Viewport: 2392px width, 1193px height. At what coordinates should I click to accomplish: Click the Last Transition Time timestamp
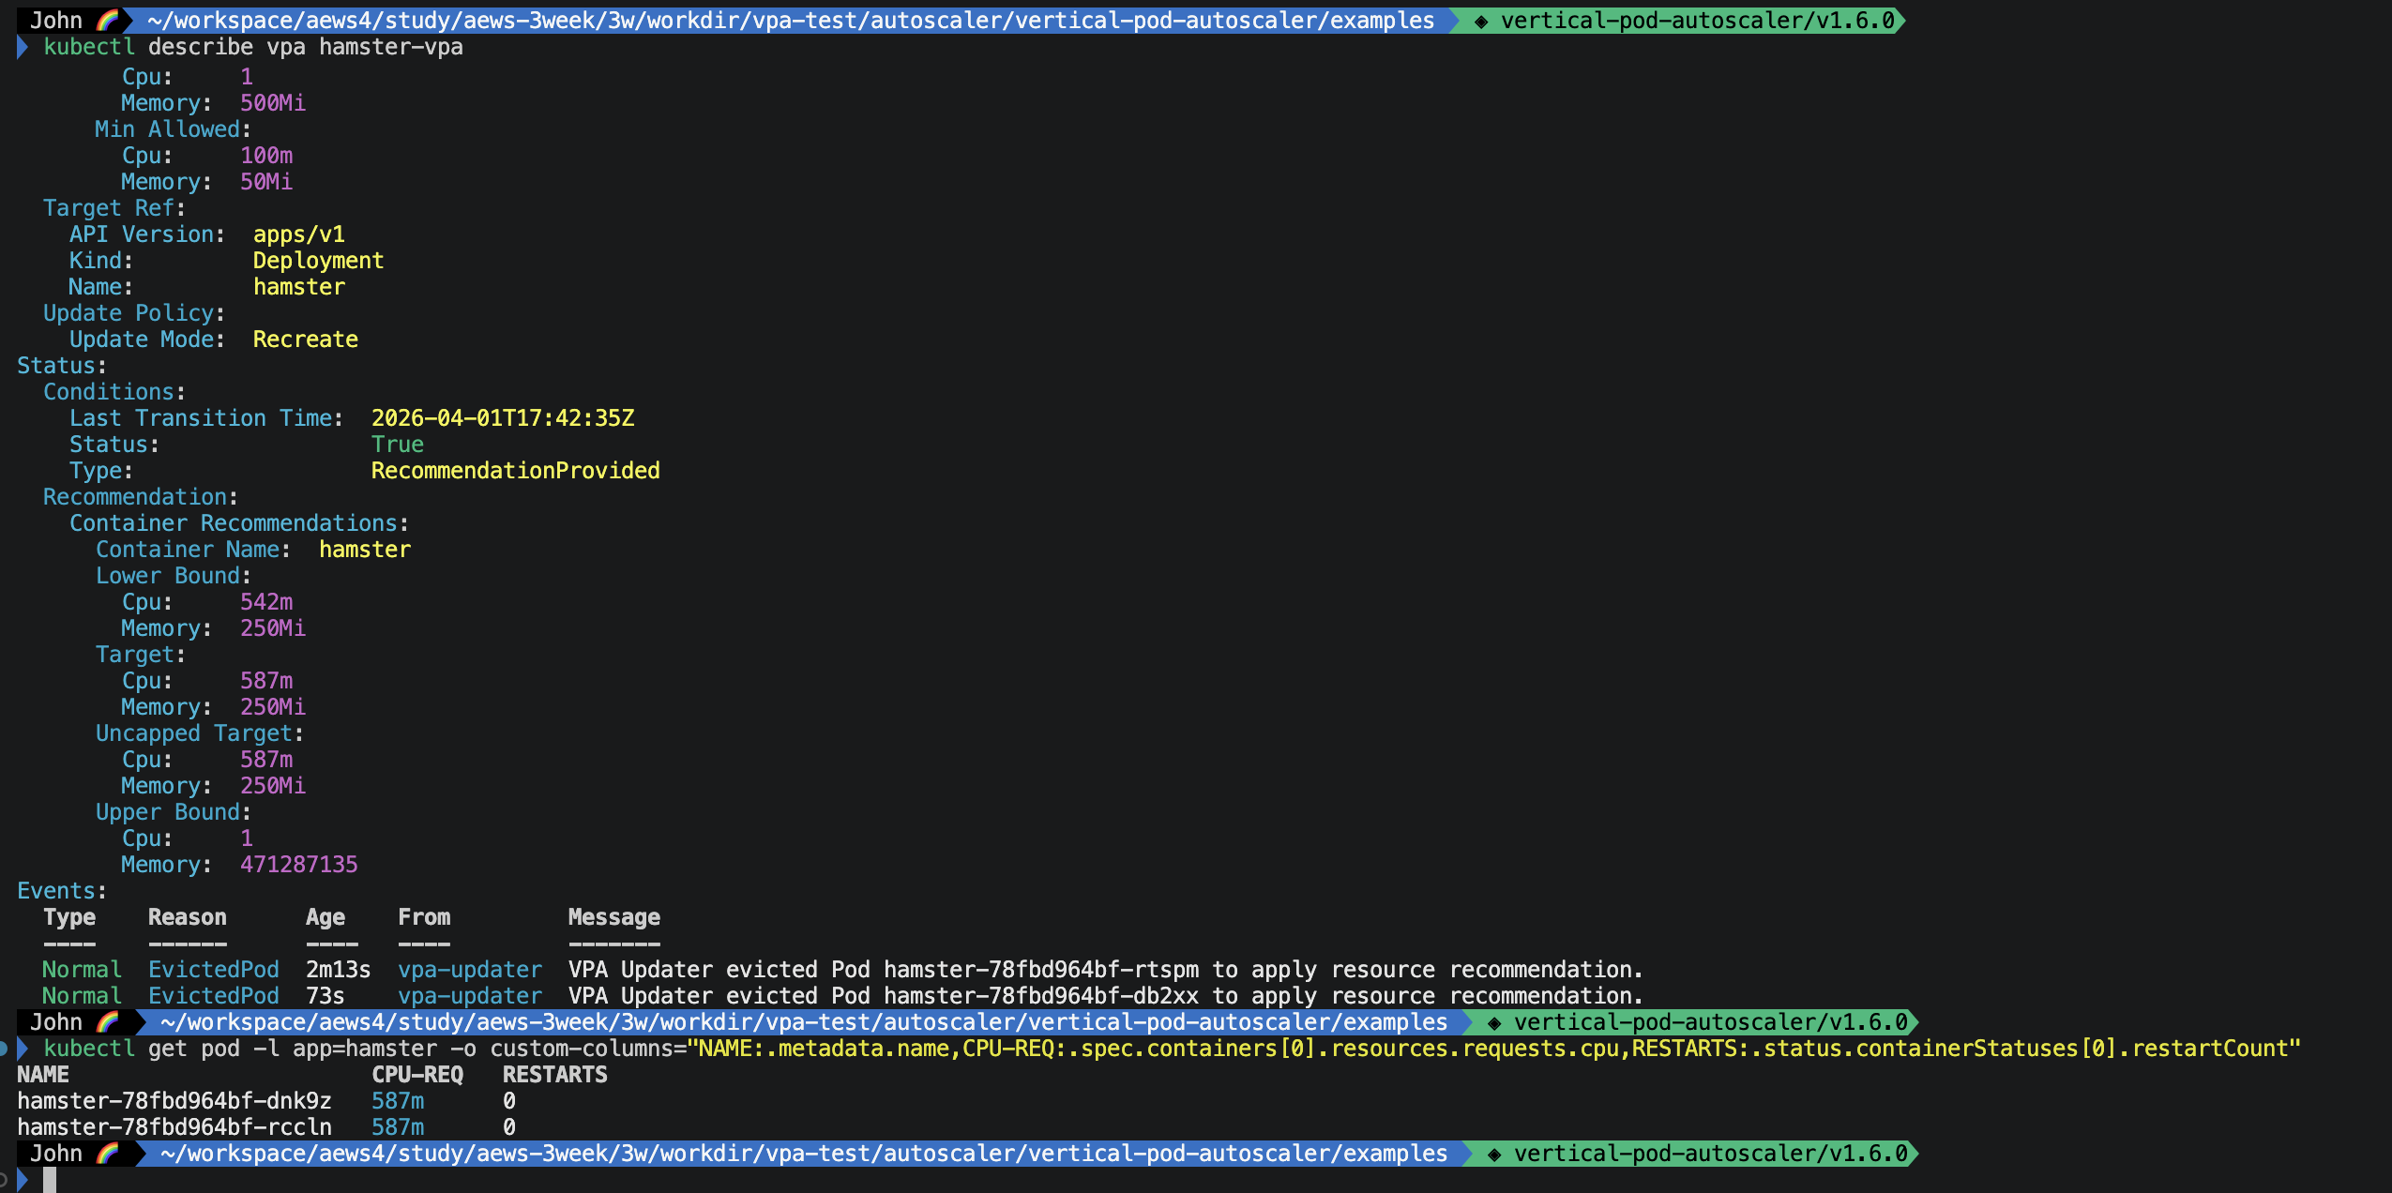pos(503,417)
